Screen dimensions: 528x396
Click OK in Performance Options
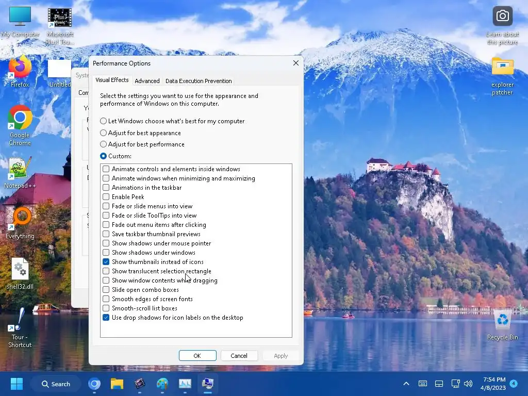pos(197,356)
